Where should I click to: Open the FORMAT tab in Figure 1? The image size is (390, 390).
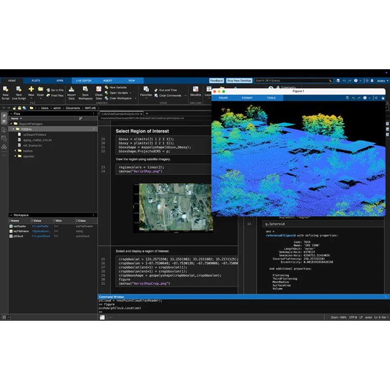[x=247, y=98]
